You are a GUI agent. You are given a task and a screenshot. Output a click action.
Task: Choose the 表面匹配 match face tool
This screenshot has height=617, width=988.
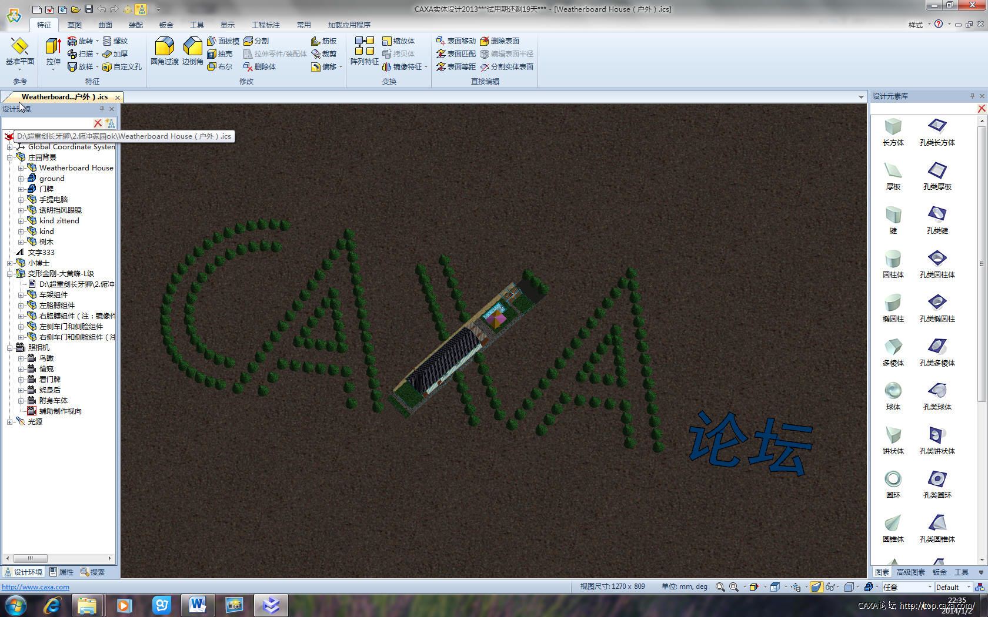[x=456, y=53]
